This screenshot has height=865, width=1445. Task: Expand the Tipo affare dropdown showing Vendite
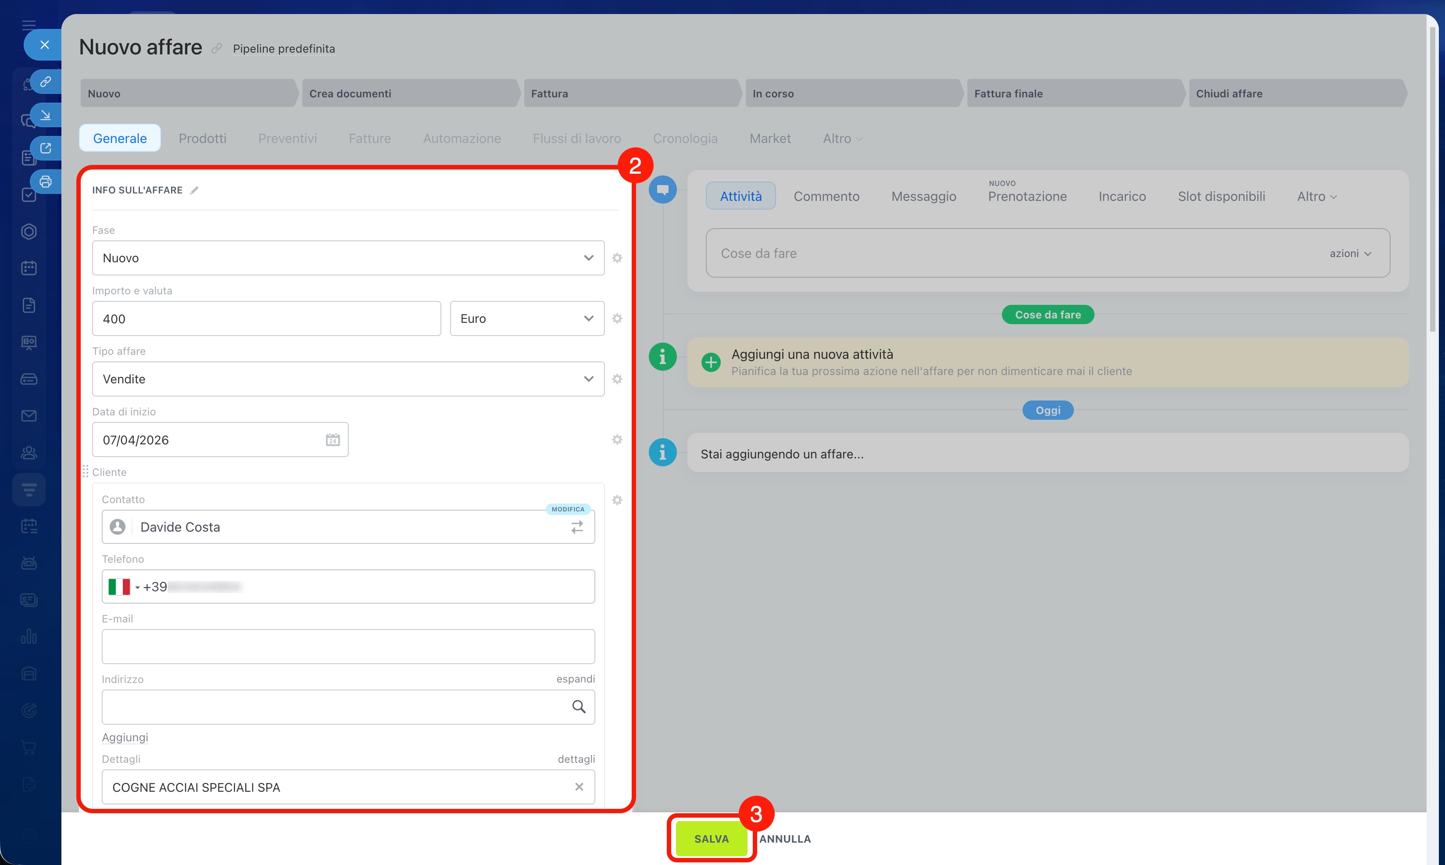click(348, 379)
